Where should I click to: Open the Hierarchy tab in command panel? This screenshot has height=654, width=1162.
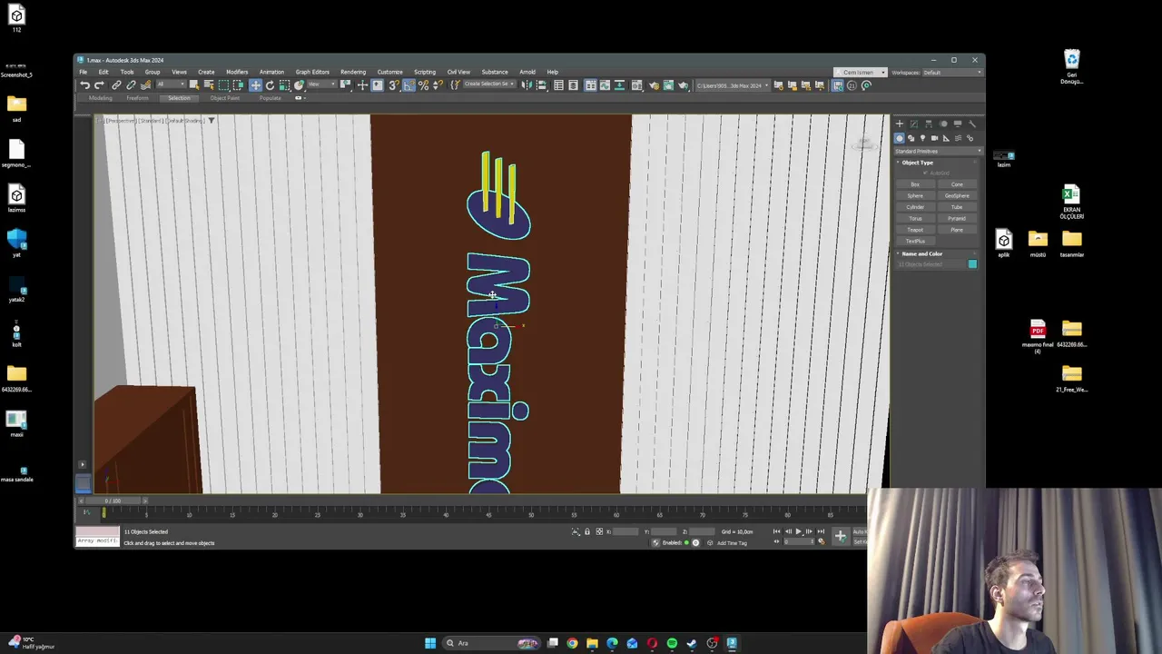(x=929, y=124)
